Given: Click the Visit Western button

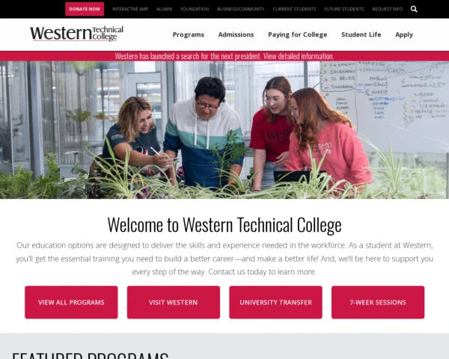Looking at the screenshot, I should point(174,302).
